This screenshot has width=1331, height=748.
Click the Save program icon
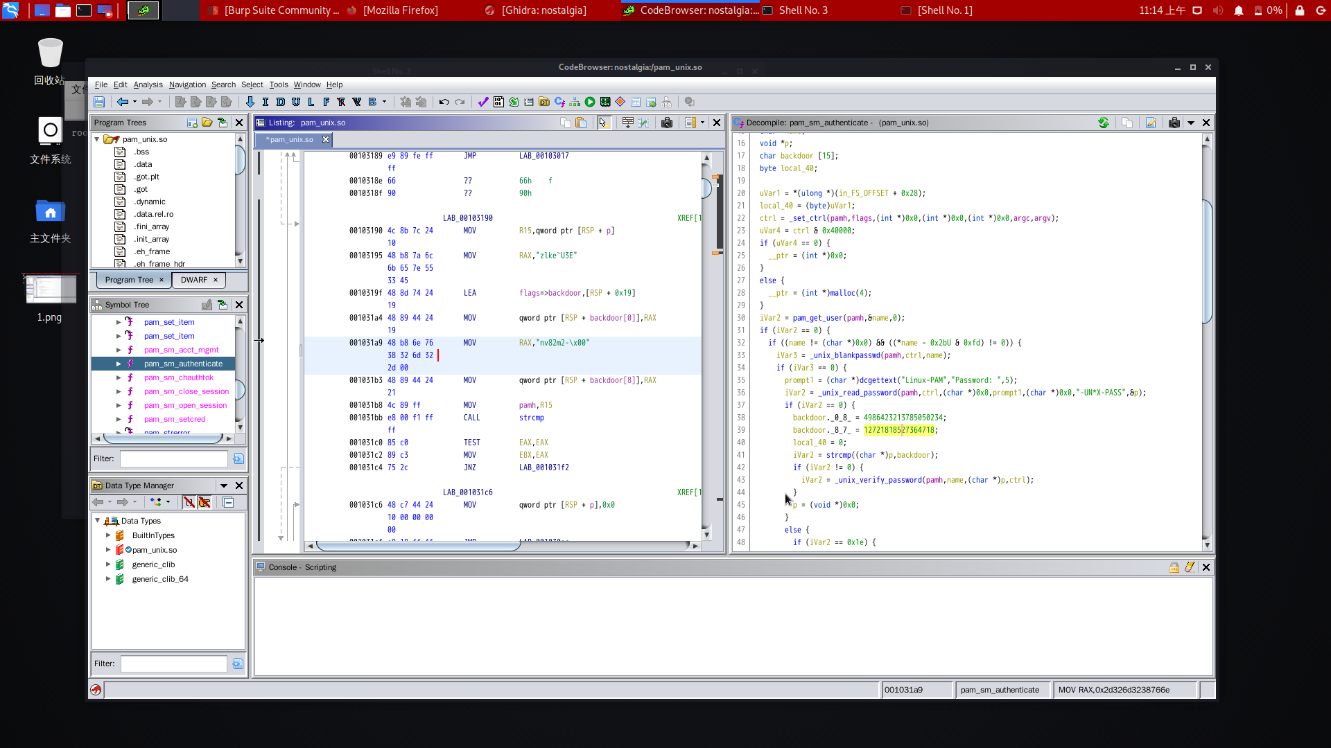pos(99,102)
